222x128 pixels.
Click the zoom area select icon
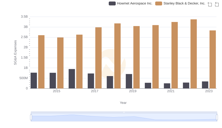coord(210,4)
